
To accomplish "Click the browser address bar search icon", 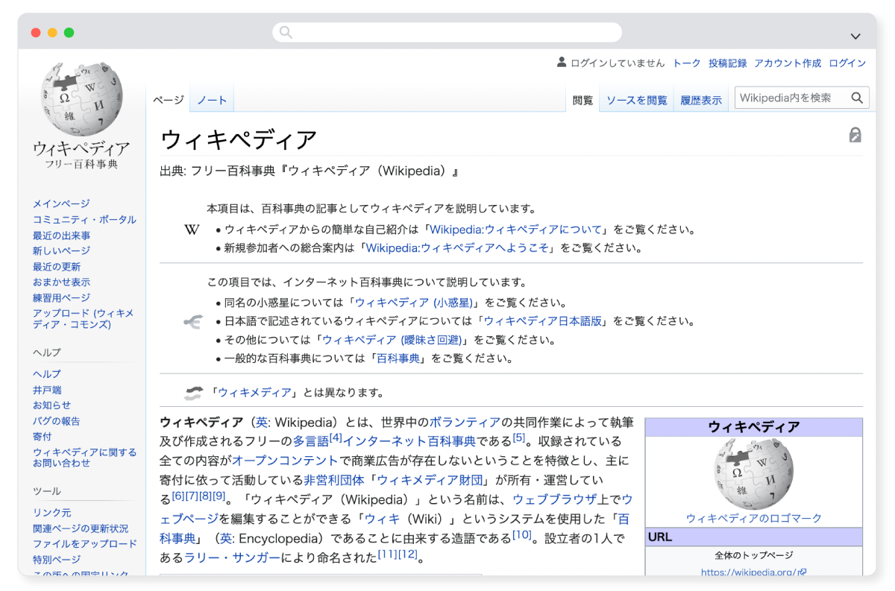I will click(286, 32).
